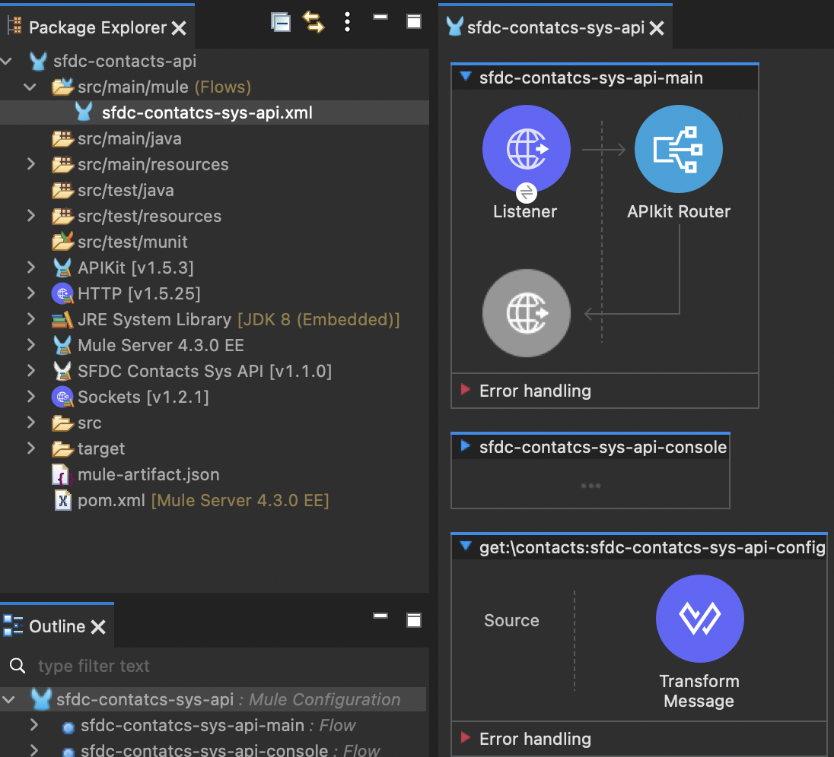This screenshot has height=757, width=834.
Task: Collapse sfdc-contatcs-sys-api Mule Configuration in Outline
Action: coord(8,700)
